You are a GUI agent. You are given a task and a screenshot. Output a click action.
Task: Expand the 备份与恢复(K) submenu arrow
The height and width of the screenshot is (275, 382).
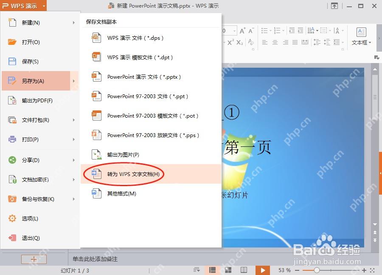(73, 199)
